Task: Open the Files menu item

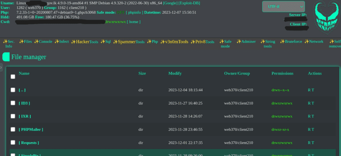Action: point(25,42)
